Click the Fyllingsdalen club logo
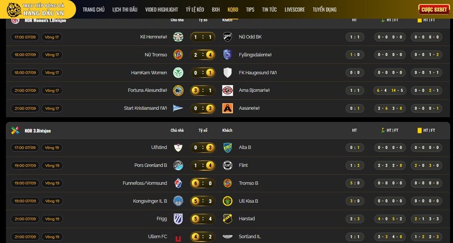 [228, 54]
